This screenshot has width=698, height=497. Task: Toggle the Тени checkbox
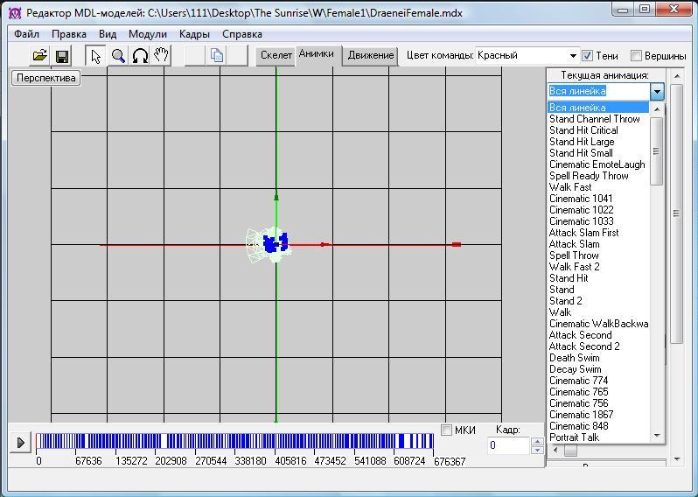tap(588, 56)
